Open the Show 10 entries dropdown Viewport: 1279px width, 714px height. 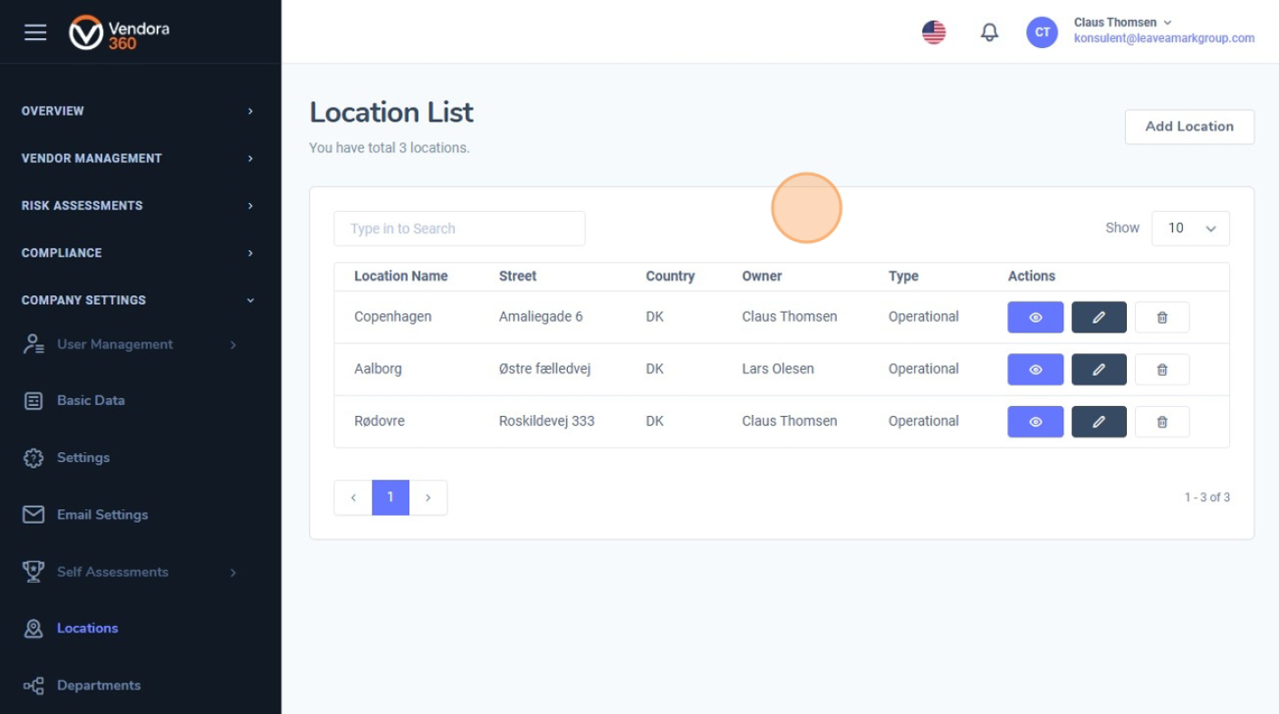(x=1190, y=228)
